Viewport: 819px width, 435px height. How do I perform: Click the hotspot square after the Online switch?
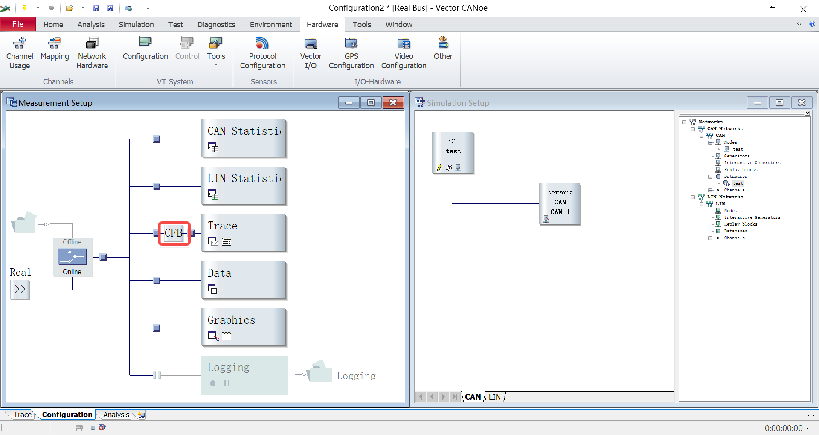tap(103, 257)
